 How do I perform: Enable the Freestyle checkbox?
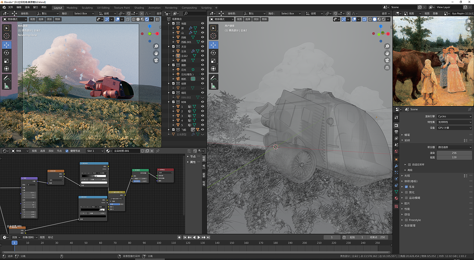click(406, 220)
